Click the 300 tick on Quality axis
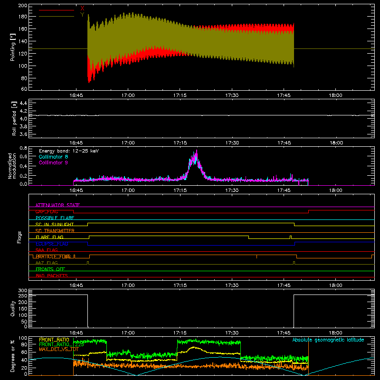Image resolution: width=380 pixels, height=380 pixels. click(x=23, y=291)
